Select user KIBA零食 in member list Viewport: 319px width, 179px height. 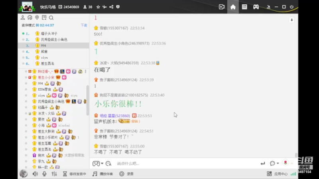[x=44, y=89]
